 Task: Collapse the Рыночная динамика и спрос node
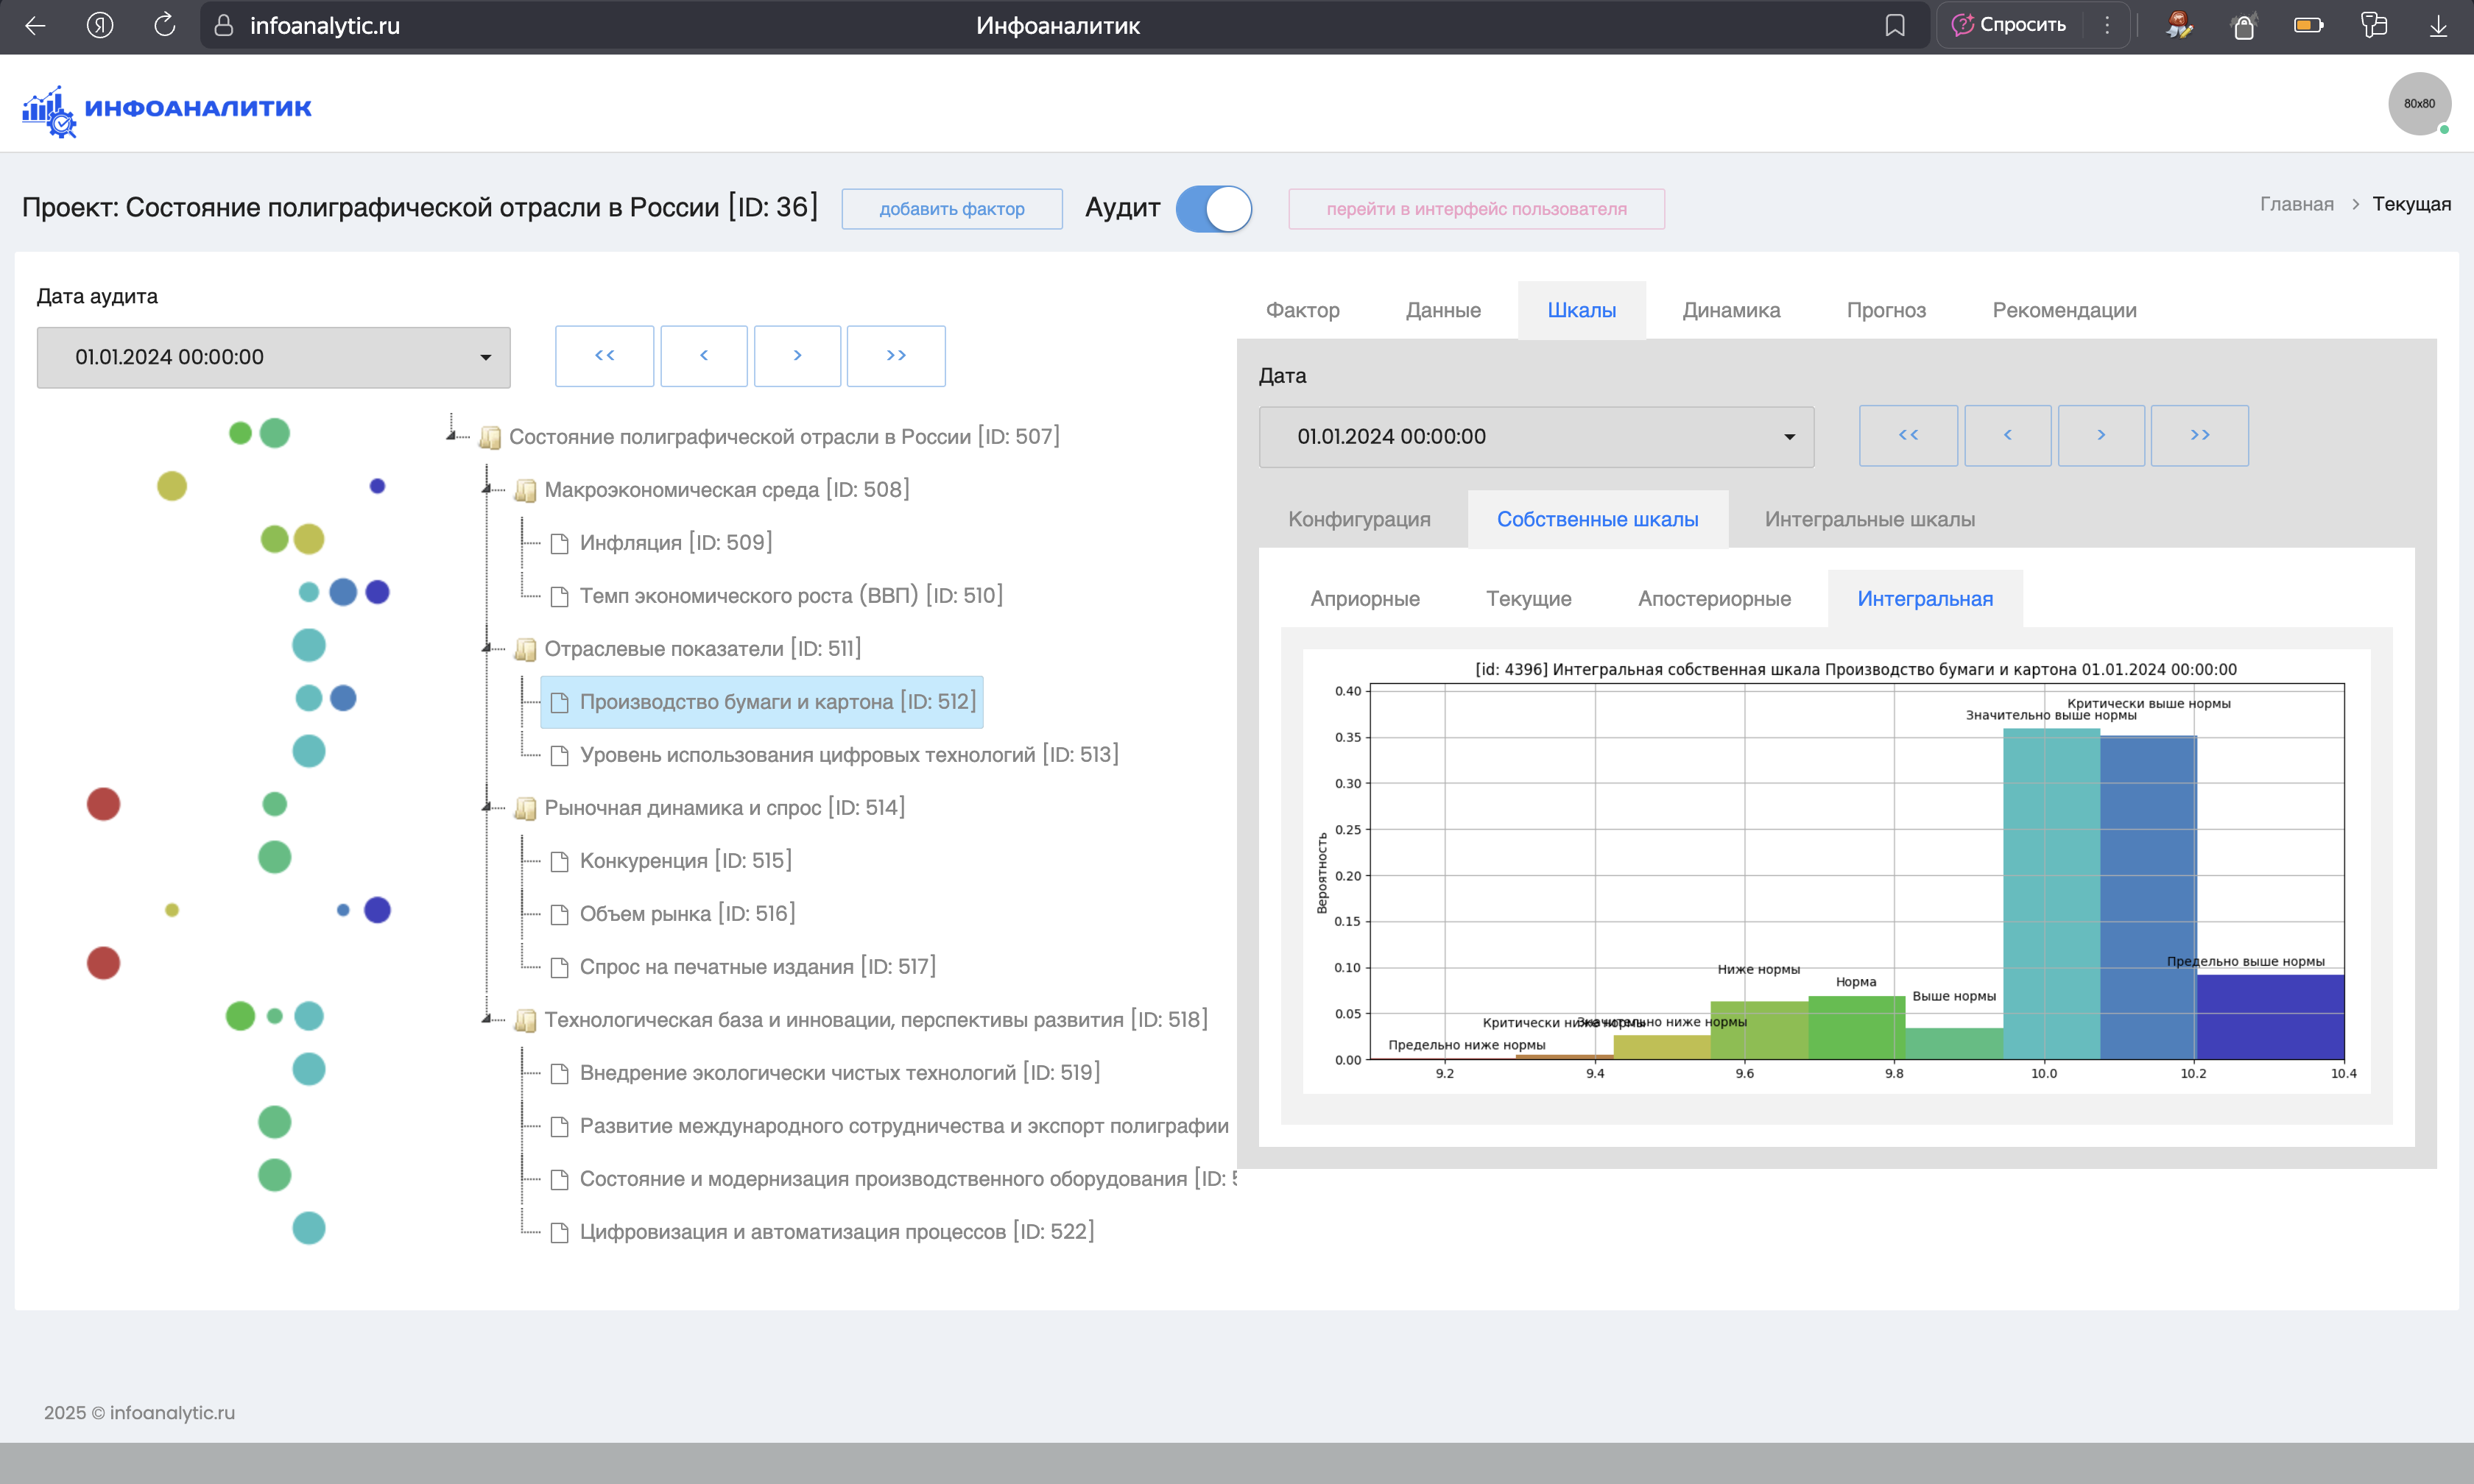click(488, 807)
